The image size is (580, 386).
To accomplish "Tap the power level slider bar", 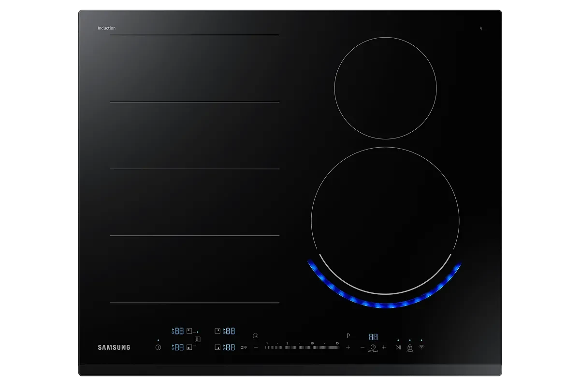I will tap(302, 347).
